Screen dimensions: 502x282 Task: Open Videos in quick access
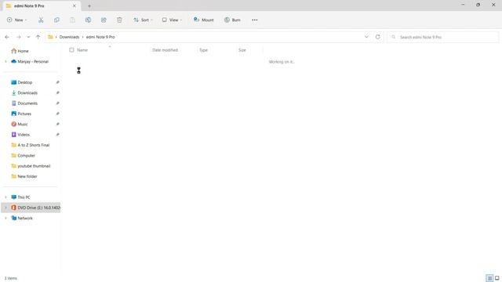20,135
